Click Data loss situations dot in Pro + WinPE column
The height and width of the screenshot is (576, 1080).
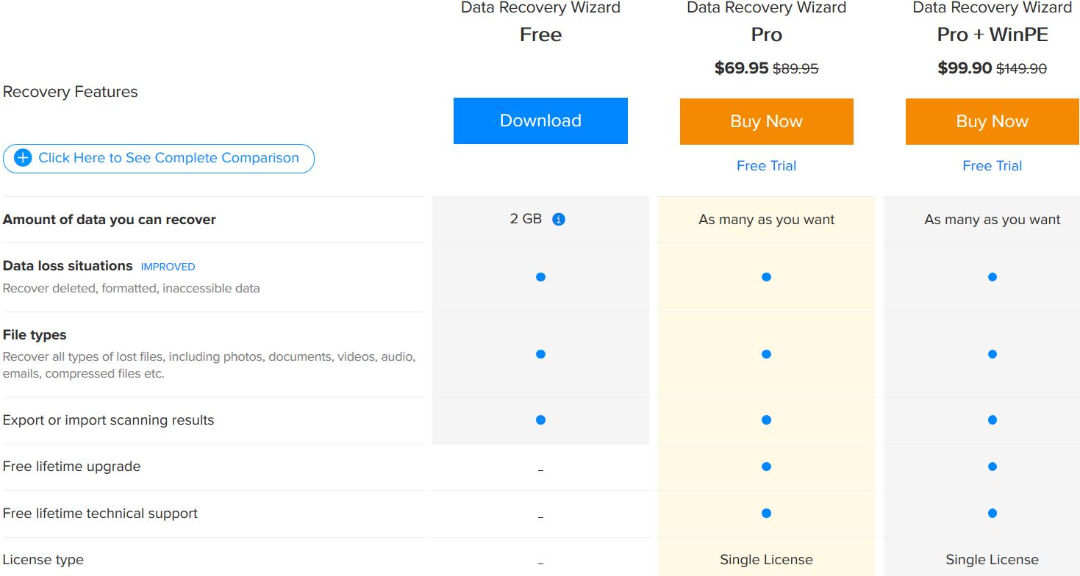pyautogui.click(x=992, y=277)
